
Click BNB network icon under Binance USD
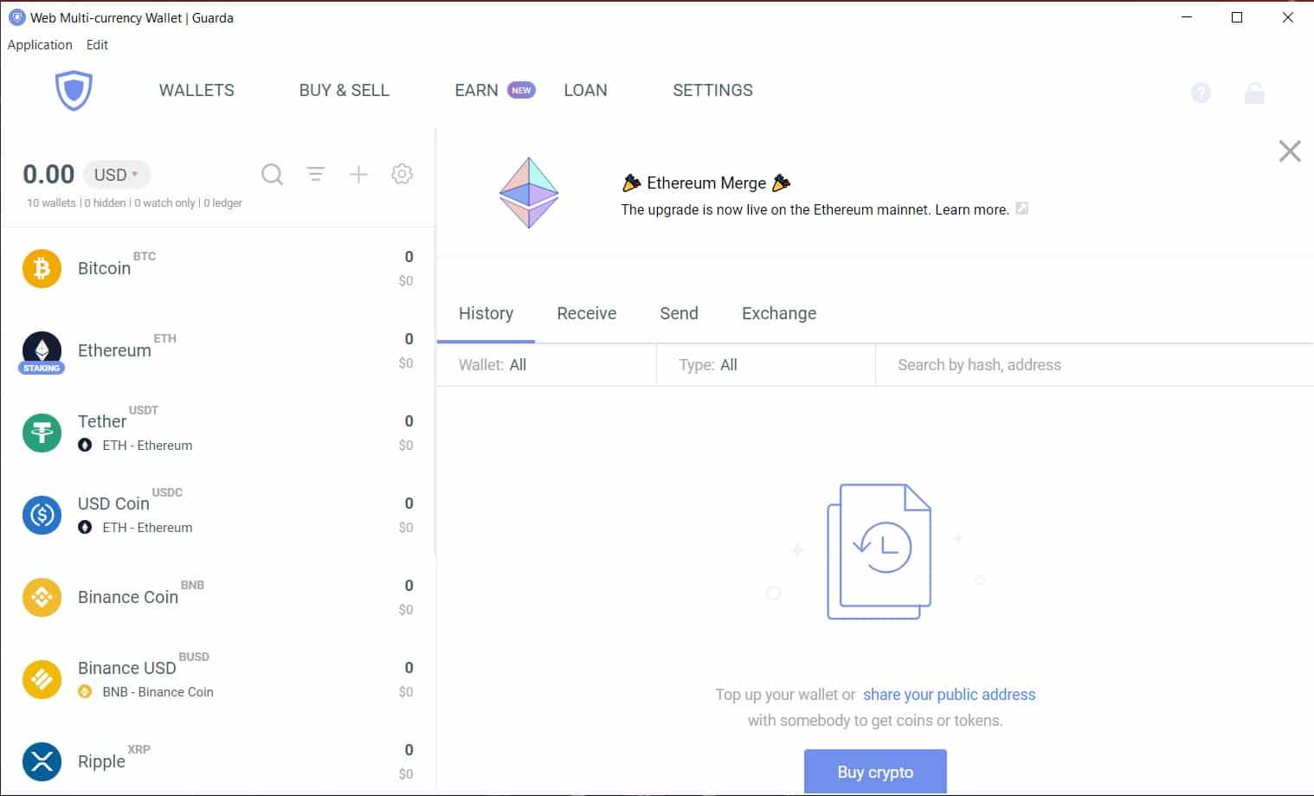85,691
